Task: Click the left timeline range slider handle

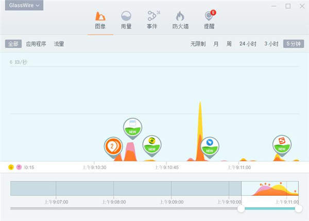Action: (241, 209)
